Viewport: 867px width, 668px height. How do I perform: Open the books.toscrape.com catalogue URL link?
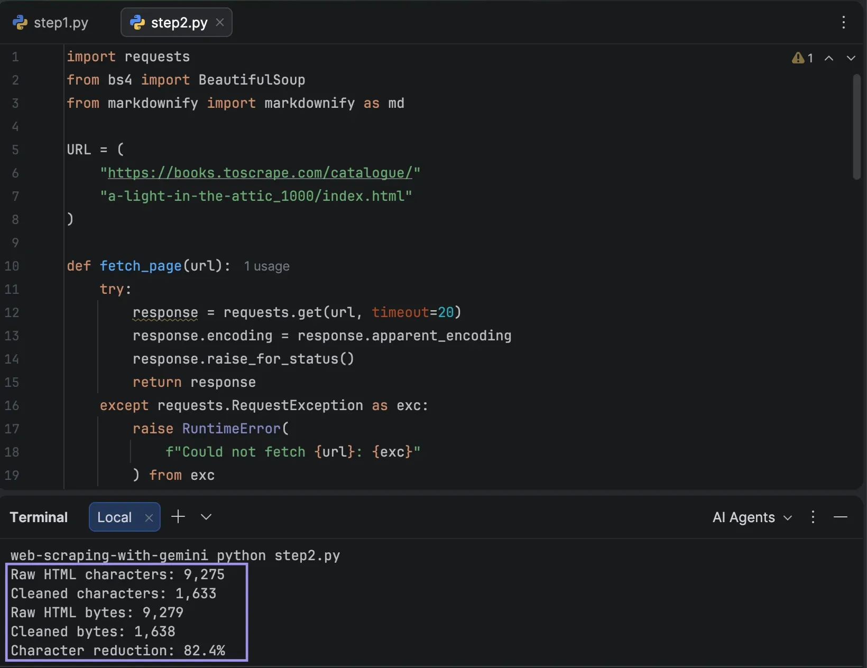click(x=260, y=173)
